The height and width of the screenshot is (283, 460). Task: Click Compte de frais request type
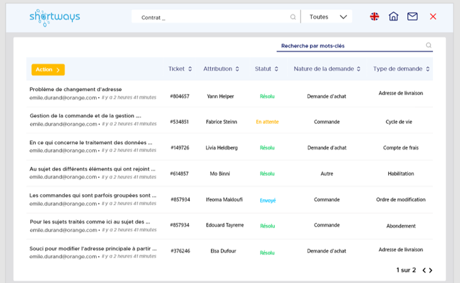click(401, 148)
